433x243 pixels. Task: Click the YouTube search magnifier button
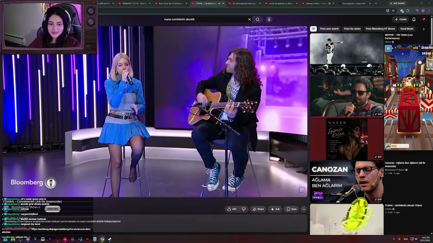pyautogui.click(x=257, y=19)
